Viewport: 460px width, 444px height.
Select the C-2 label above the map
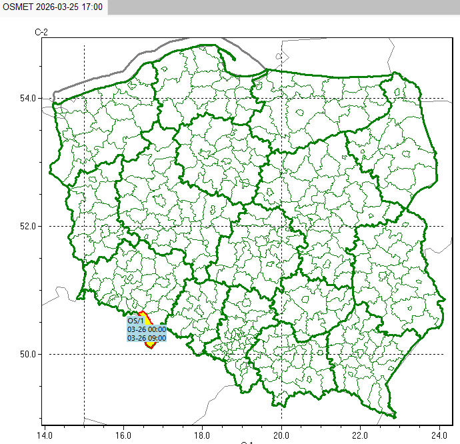(x=41, y=32)
